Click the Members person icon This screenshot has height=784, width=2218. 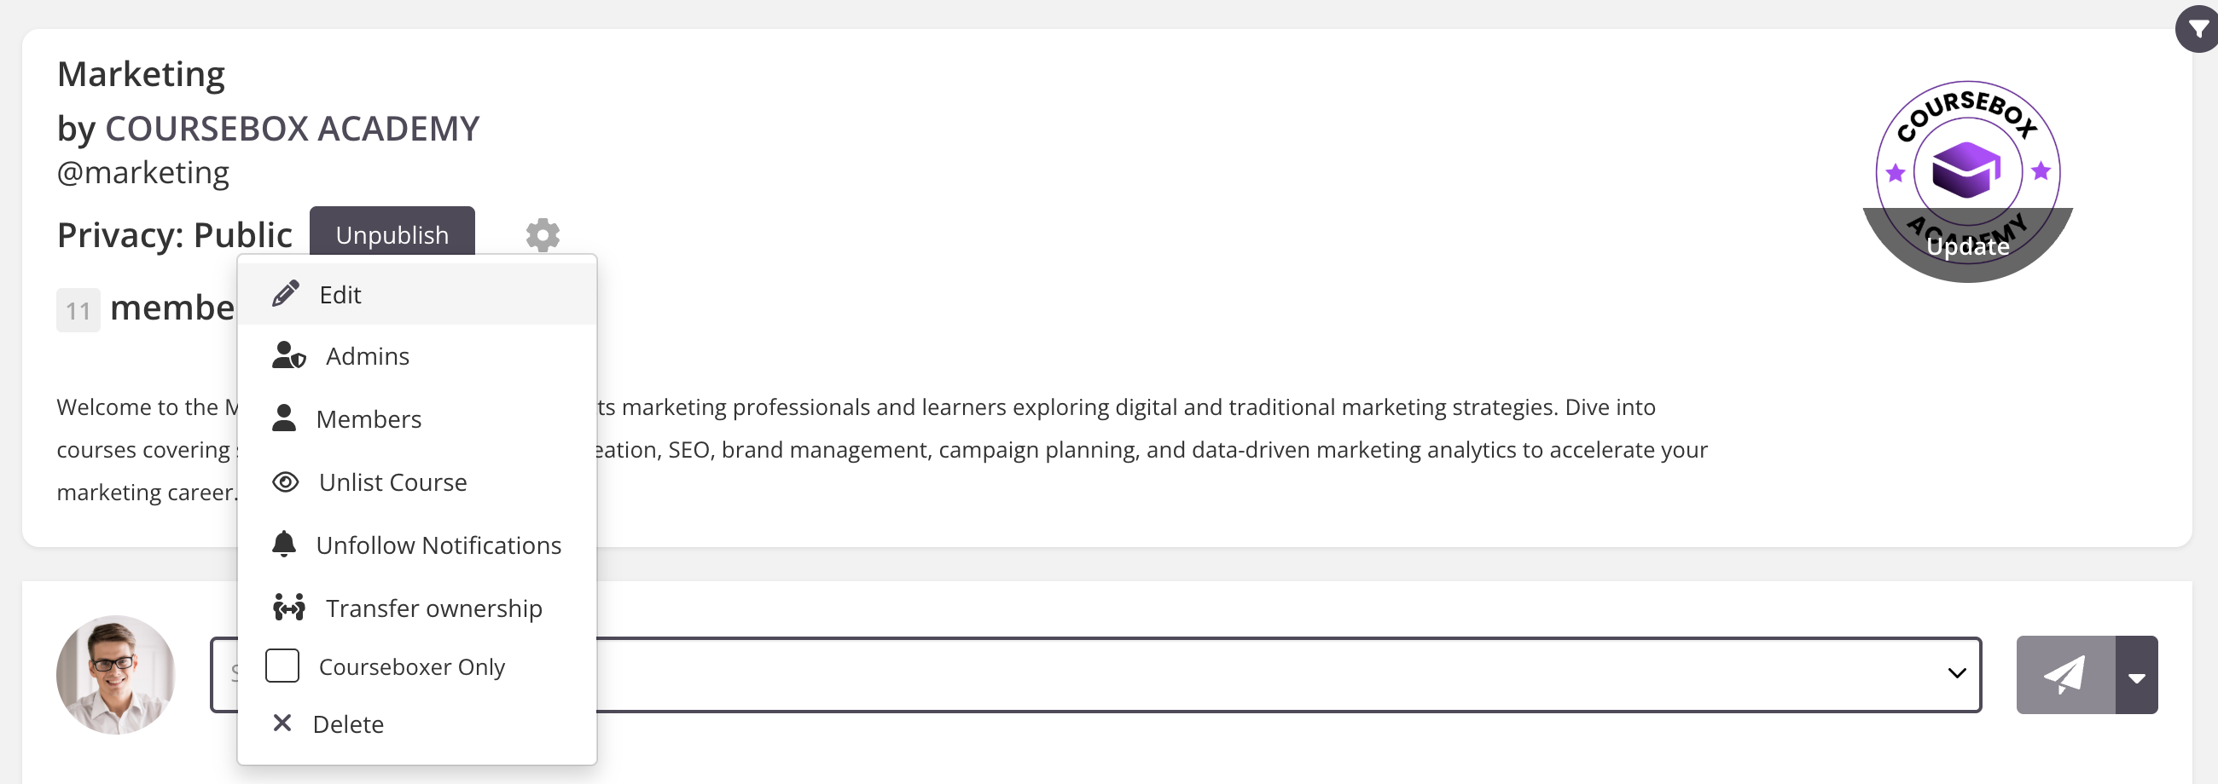tap(284, 418)
